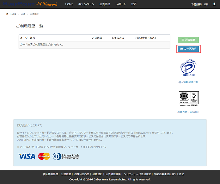Click the Diners Club International logo

click(x=66, y=156)
